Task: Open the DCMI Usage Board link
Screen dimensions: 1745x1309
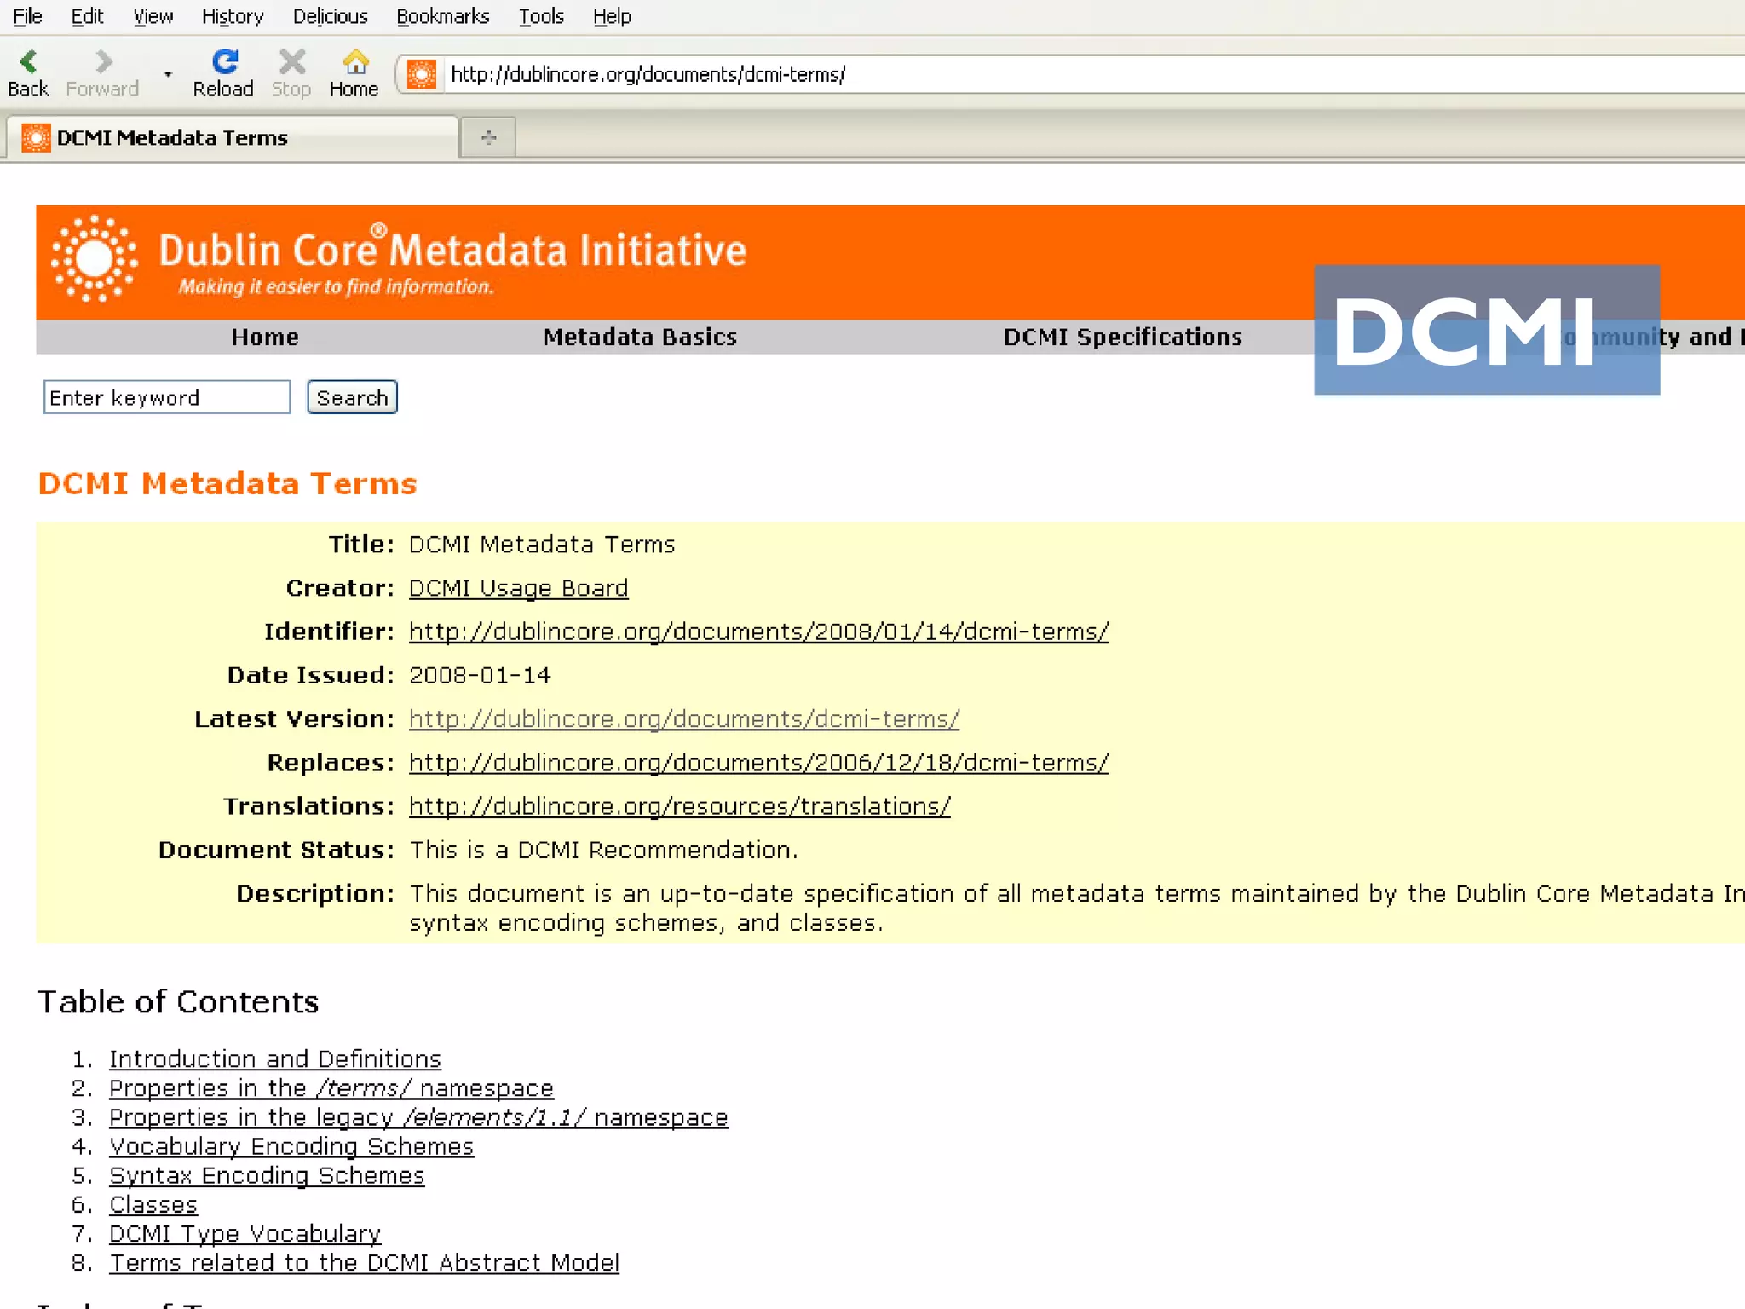Action: point(518,588)
